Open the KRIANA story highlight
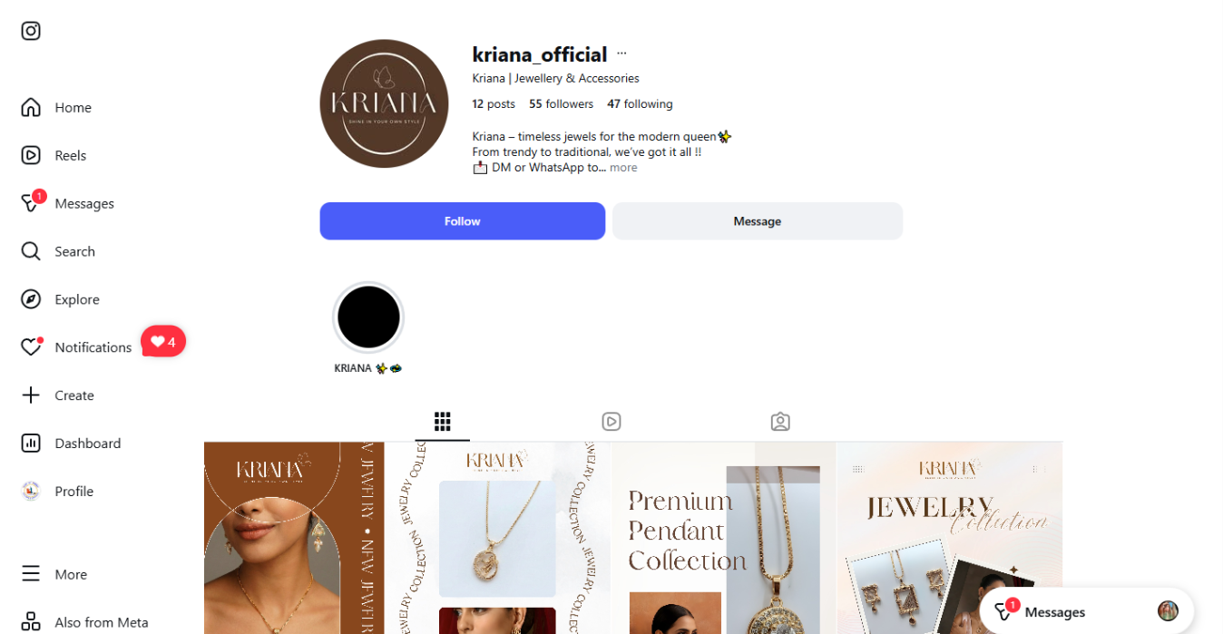Screen dimensions: 1223x634 pos(368,317)
